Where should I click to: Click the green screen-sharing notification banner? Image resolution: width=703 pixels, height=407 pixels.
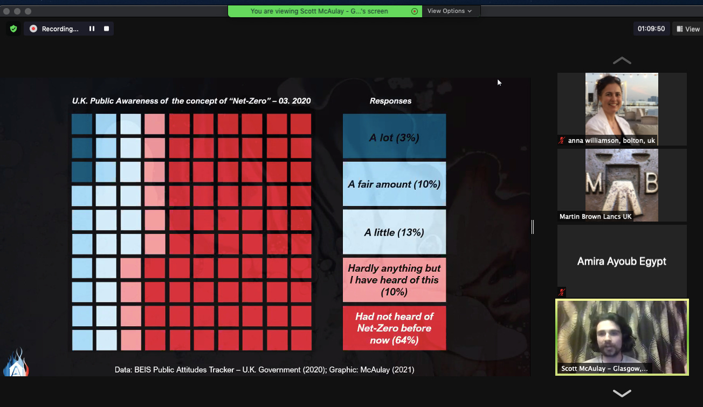(x=319, y=11)
